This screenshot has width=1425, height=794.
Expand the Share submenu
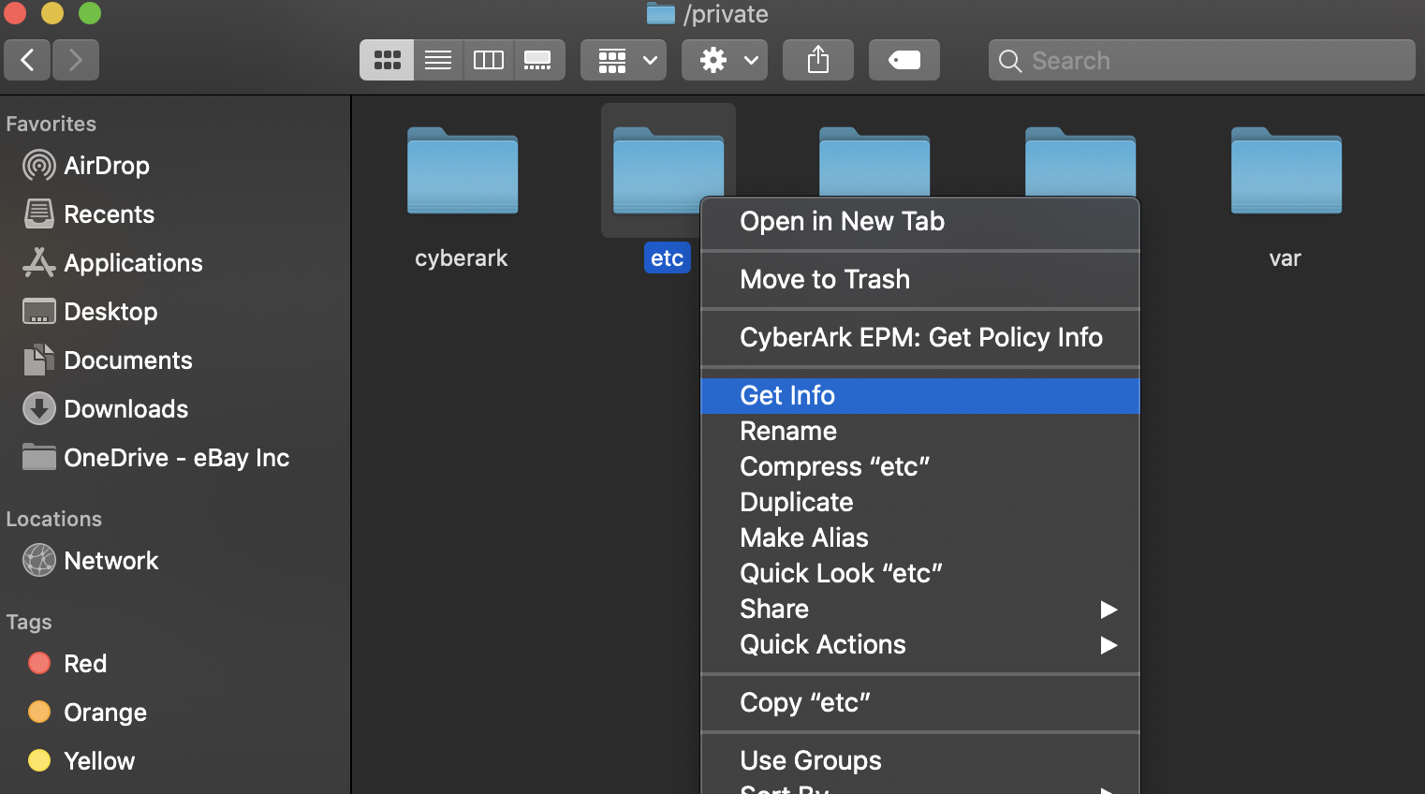click(x=920, y=610)
